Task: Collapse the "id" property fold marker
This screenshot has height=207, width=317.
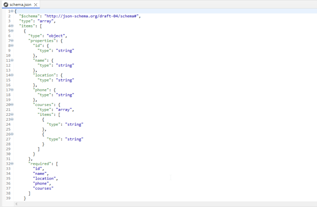Action: (x=12, y=46)
